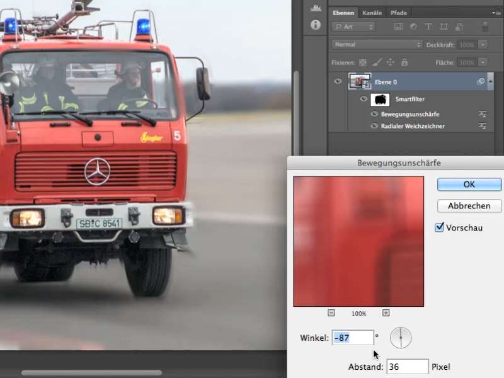Lock transparent pixels icon next to Fixieren

363,62
